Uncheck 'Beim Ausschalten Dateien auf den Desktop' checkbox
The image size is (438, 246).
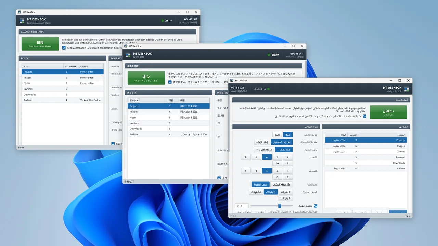[x=64, y=48]
